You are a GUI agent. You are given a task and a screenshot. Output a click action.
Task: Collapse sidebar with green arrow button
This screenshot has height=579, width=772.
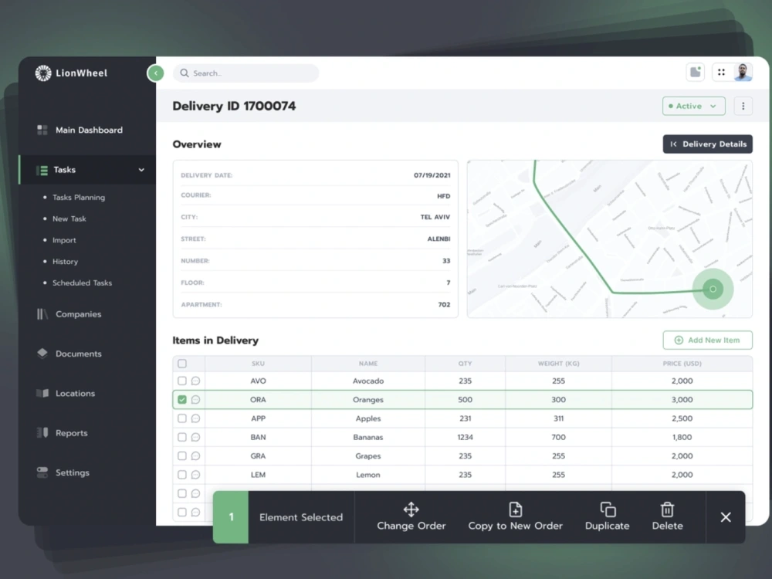tap(156, 73)
